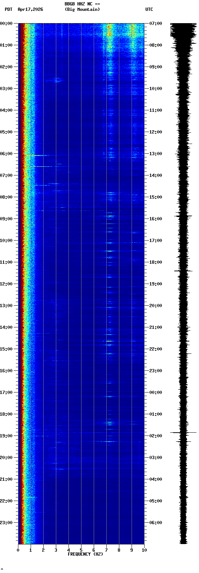Click the 02:00 UTC time label
Image resolution: width=199 pixels, height=573 pixels.
tap(155, 436)
